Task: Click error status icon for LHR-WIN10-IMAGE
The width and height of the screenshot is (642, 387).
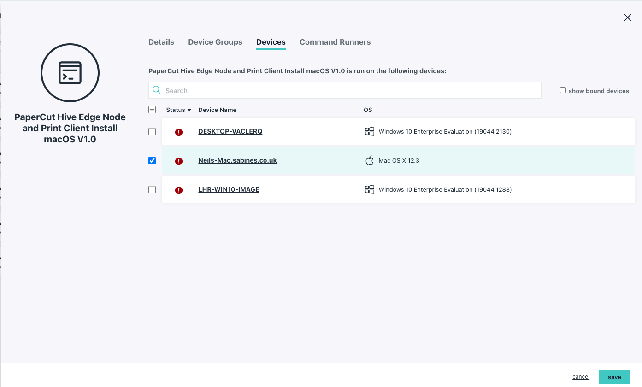Action: pos(179,190)
